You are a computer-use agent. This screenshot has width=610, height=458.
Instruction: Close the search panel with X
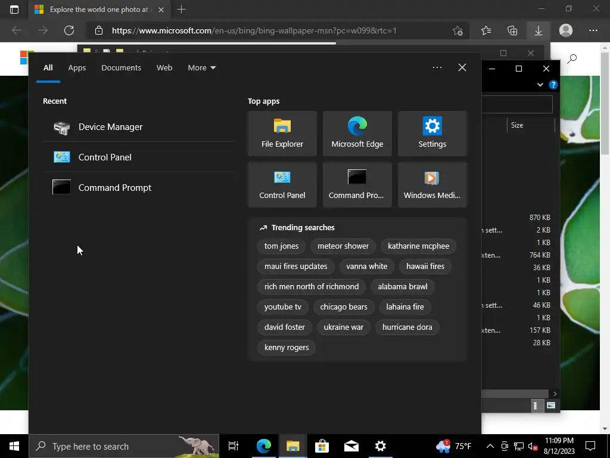point(462,67)
